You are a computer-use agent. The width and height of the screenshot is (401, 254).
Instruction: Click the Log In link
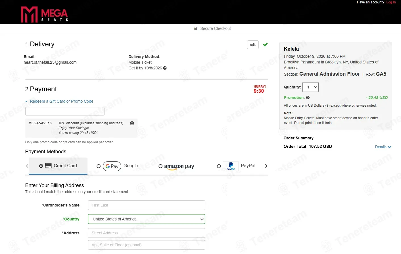click(x=391, y=2)
